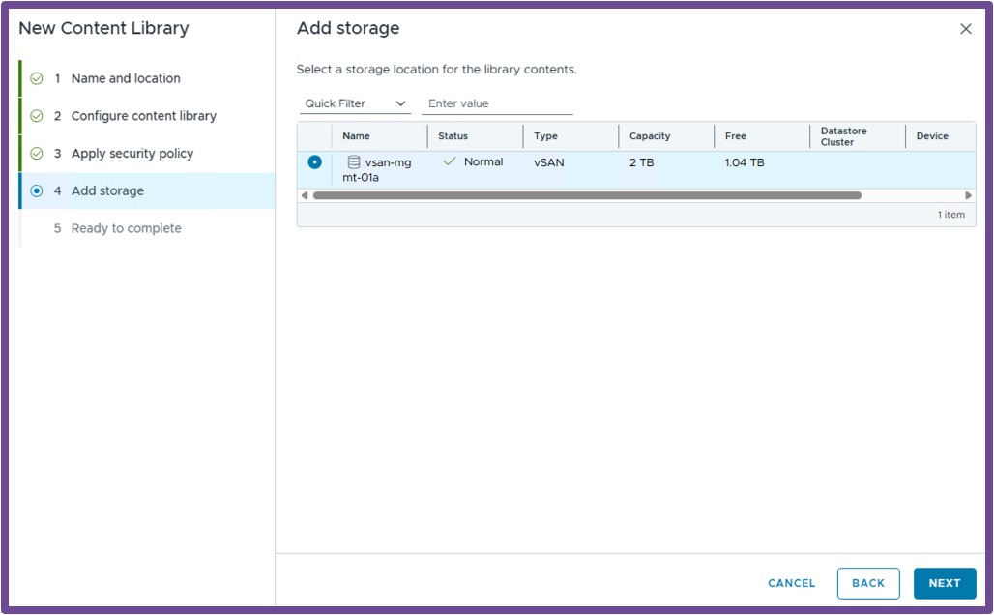Click the NEXT button
The width and height of the screenshot is (994, 615).
pos(945,583)
